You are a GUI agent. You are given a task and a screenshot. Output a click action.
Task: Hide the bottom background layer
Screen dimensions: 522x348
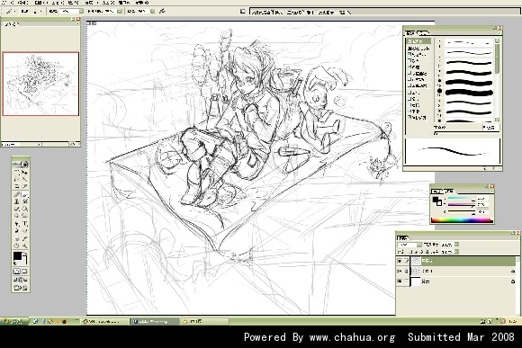pos(400,281)
